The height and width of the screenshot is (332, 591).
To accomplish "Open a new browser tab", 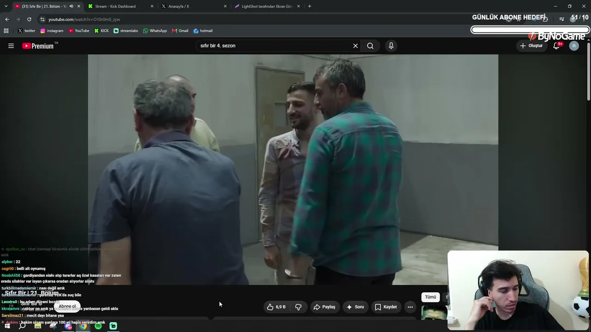I will point(309,6).
